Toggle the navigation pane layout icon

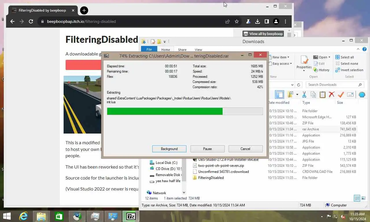tap(279, 95)
